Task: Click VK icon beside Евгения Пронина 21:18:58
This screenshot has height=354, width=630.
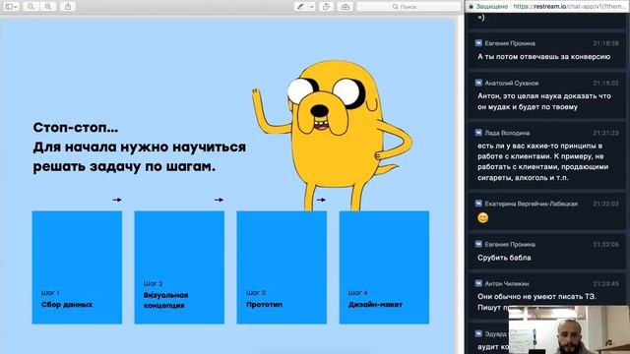Action: 478,42
